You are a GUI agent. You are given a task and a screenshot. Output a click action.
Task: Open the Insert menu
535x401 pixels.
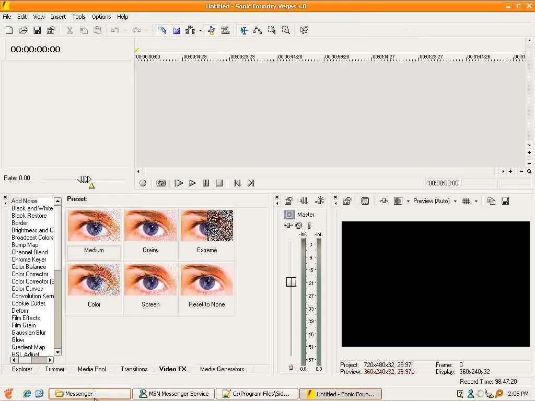[58, 17]
